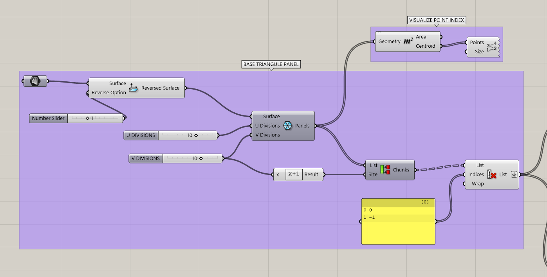This screenshot has width=547, height=277.
Task: Click the U DIVISIONS slider label
Action: point(141,135)
